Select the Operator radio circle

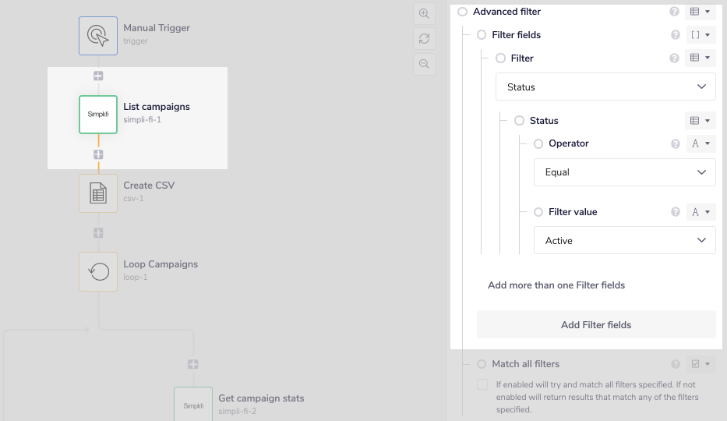538,143
